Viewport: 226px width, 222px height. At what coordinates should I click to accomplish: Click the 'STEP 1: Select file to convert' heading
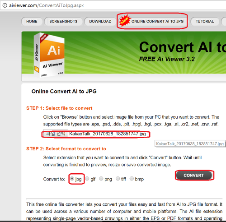point(59,108)
